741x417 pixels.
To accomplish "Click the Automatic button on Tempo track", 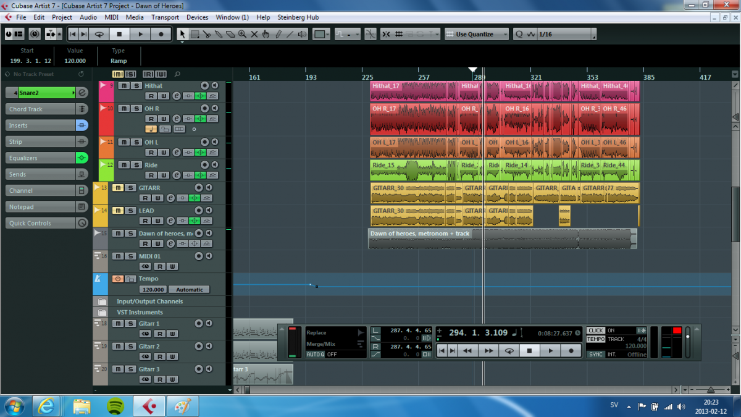I will [190, 289].
